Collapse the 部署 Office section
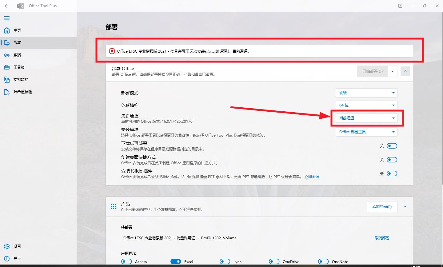 (405, 71)
